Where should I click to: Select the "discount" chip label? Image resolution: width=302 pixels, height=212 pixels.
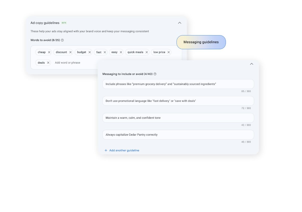tap(61, 52)
